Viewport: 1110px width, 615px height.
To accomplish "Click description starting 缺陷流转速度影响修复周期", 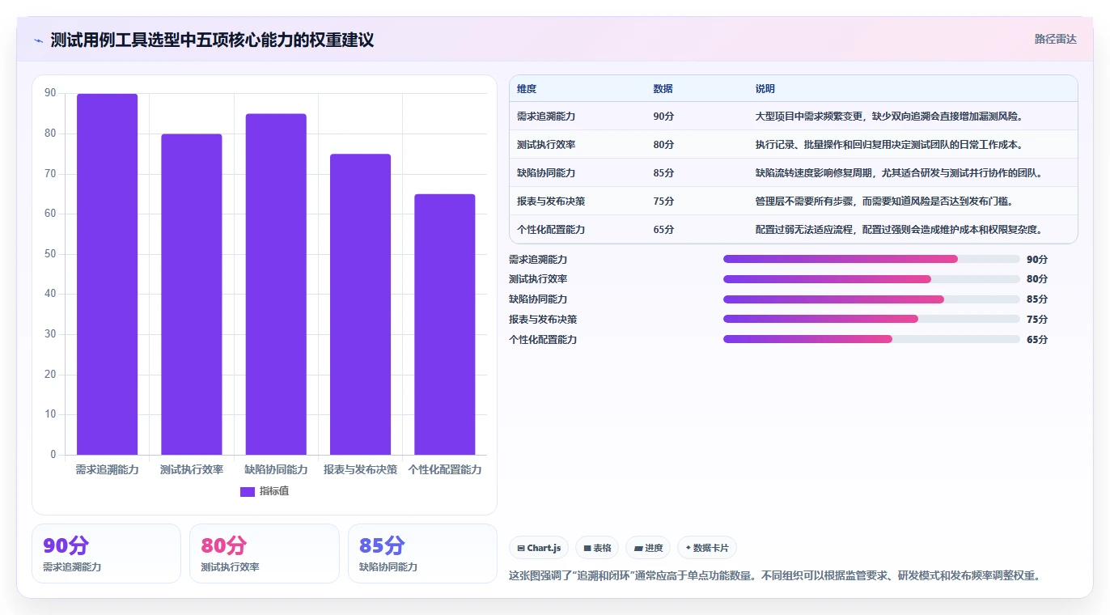I will [900, 173].
